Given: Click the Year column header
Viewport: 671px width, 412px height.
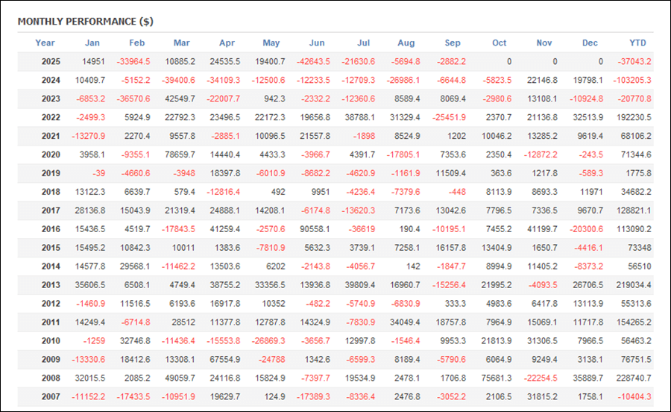Looking at the screenshot, I should pos(45,43).
